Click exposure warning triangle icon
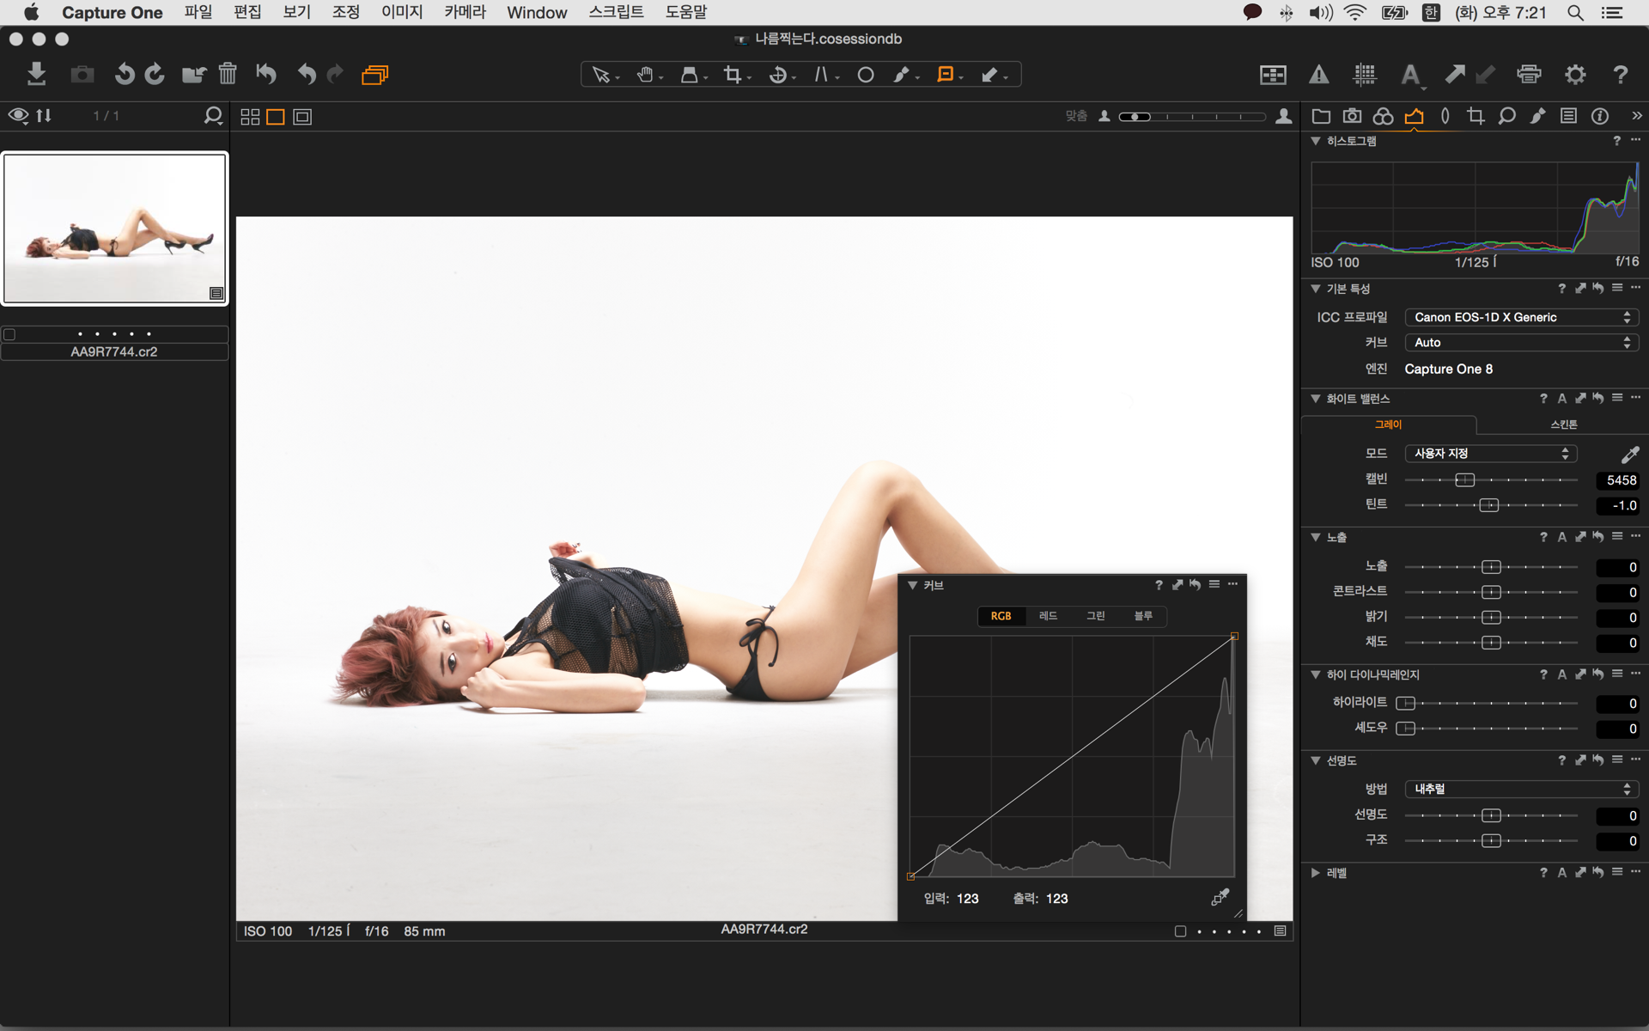The image size is (1649, 1031). 1318,75
